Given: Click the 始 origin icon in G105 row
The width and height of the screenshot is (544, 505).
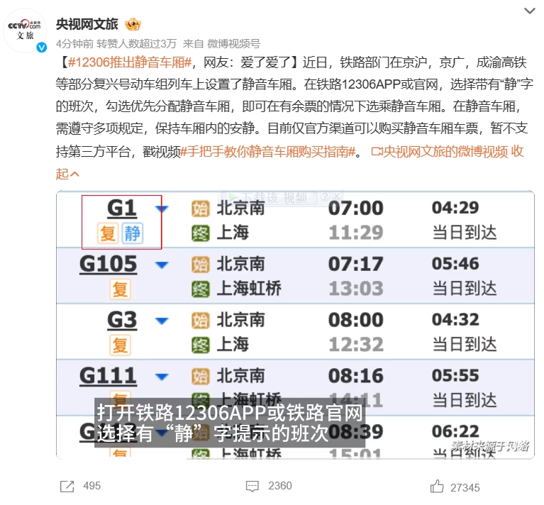Looking at the screenshot, I should [x=201, y=265].
